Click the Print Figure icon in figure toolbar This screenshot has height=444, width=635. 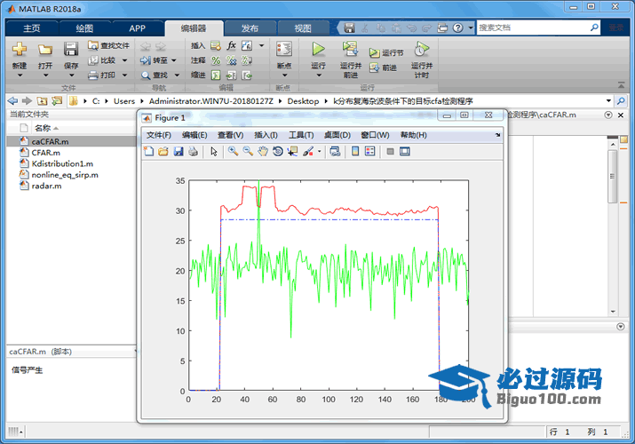pos(193,152)
